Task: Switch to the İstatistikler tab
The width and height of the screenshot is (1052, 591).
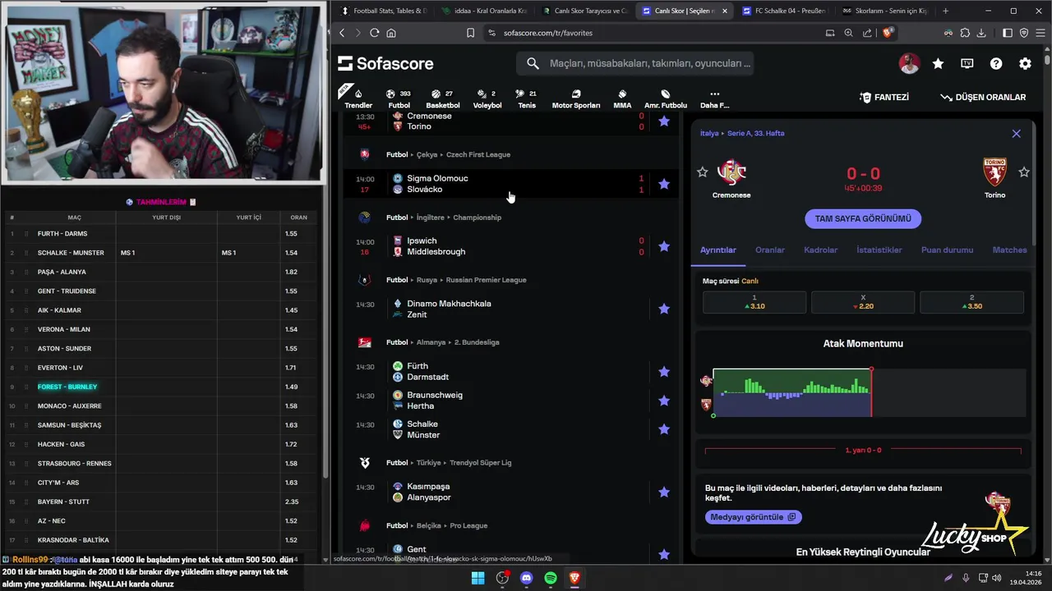Action: point(879,250)
